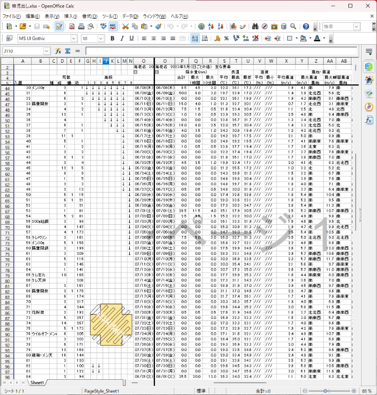Screen dimensions: 377x395
Task: Open the Function Wizard icon
Action: pyautogui.click(x=58, y=51)
